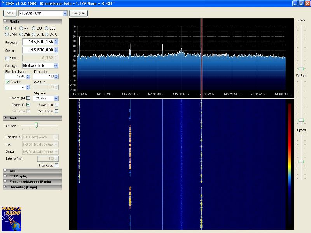Click the signal peak near 145.250MHz in spectrum

point(130,49)
